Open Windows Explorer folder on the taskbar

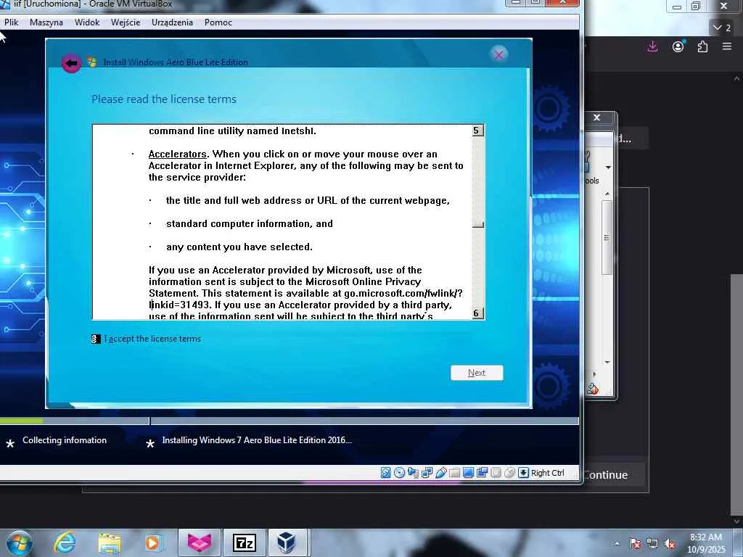click(x=110, y=543)
